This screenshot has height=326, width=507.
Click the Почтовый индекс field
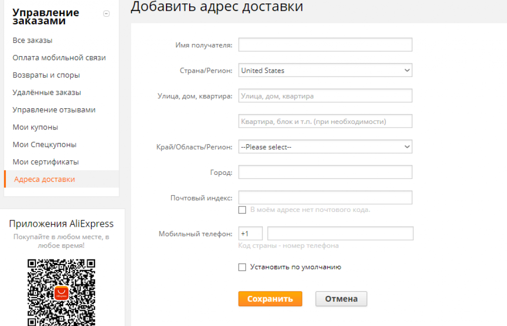(x=325, y=198)
